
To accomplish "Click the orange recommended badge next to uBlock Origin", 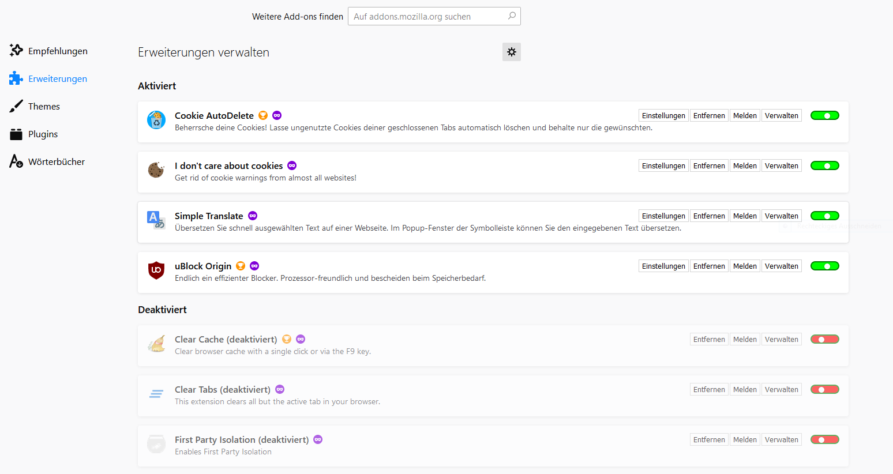I will point(241,266).
